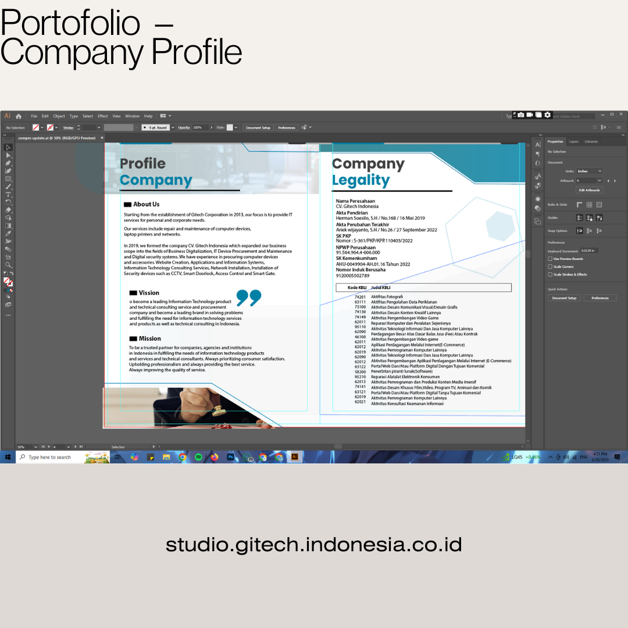The image size is (628, 628).
Task: Open Photoshop from the Windows taskbar
Action: tap(230, 457)
